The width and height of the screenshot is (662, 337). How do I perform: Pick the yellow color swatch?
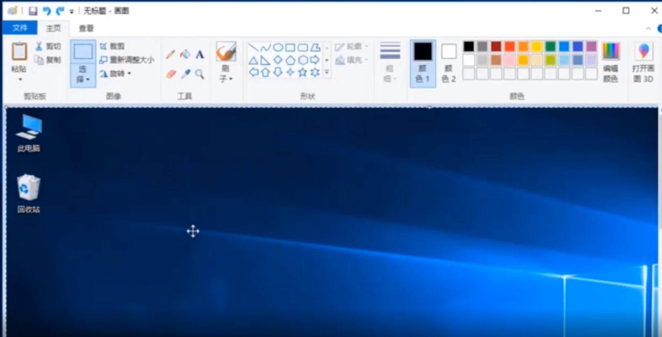tap(537, 47)
